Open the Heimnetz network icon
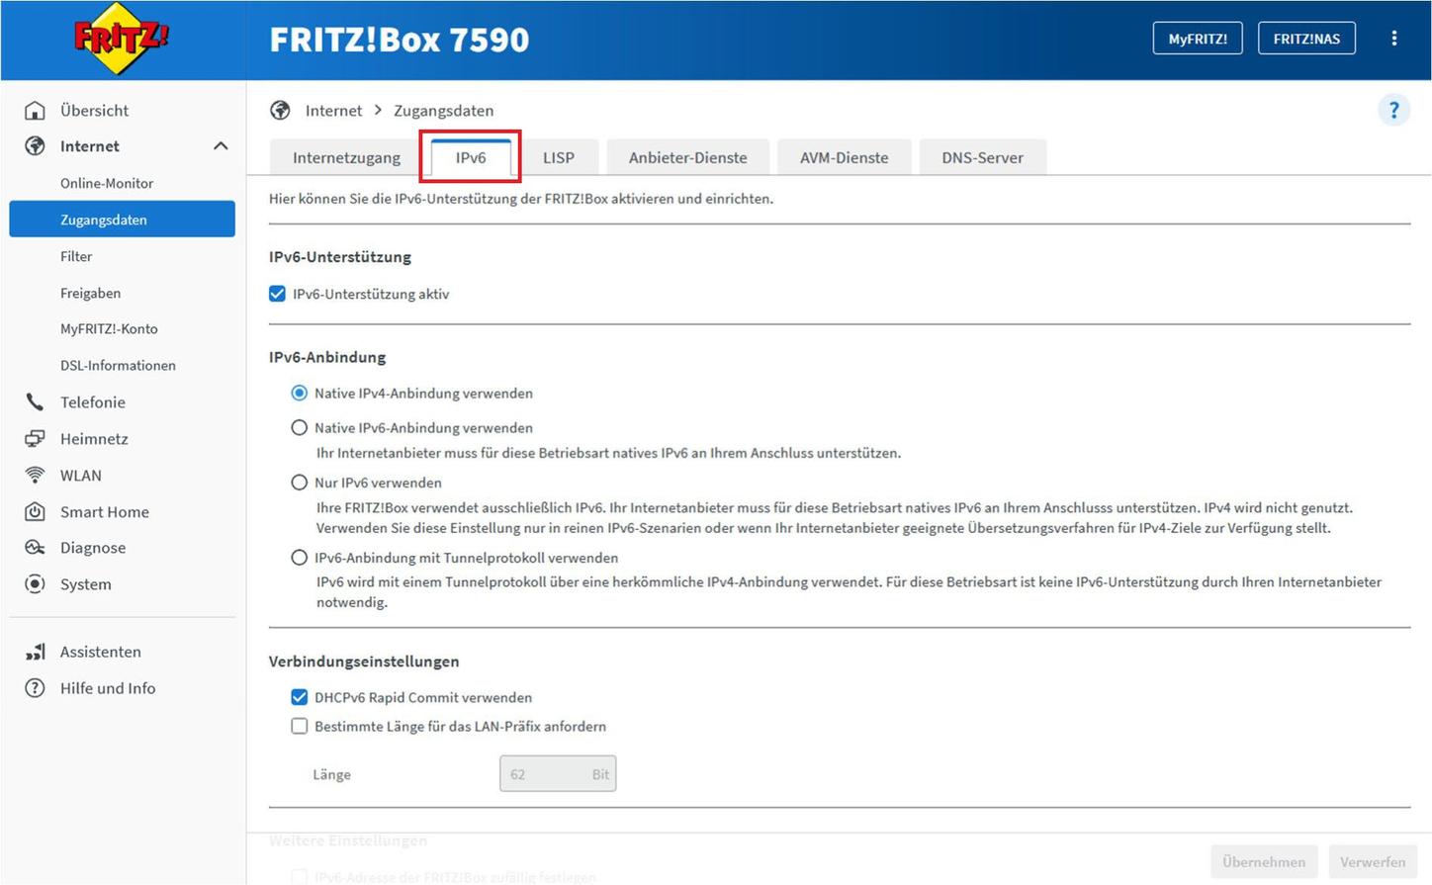 tap(36, 438)
